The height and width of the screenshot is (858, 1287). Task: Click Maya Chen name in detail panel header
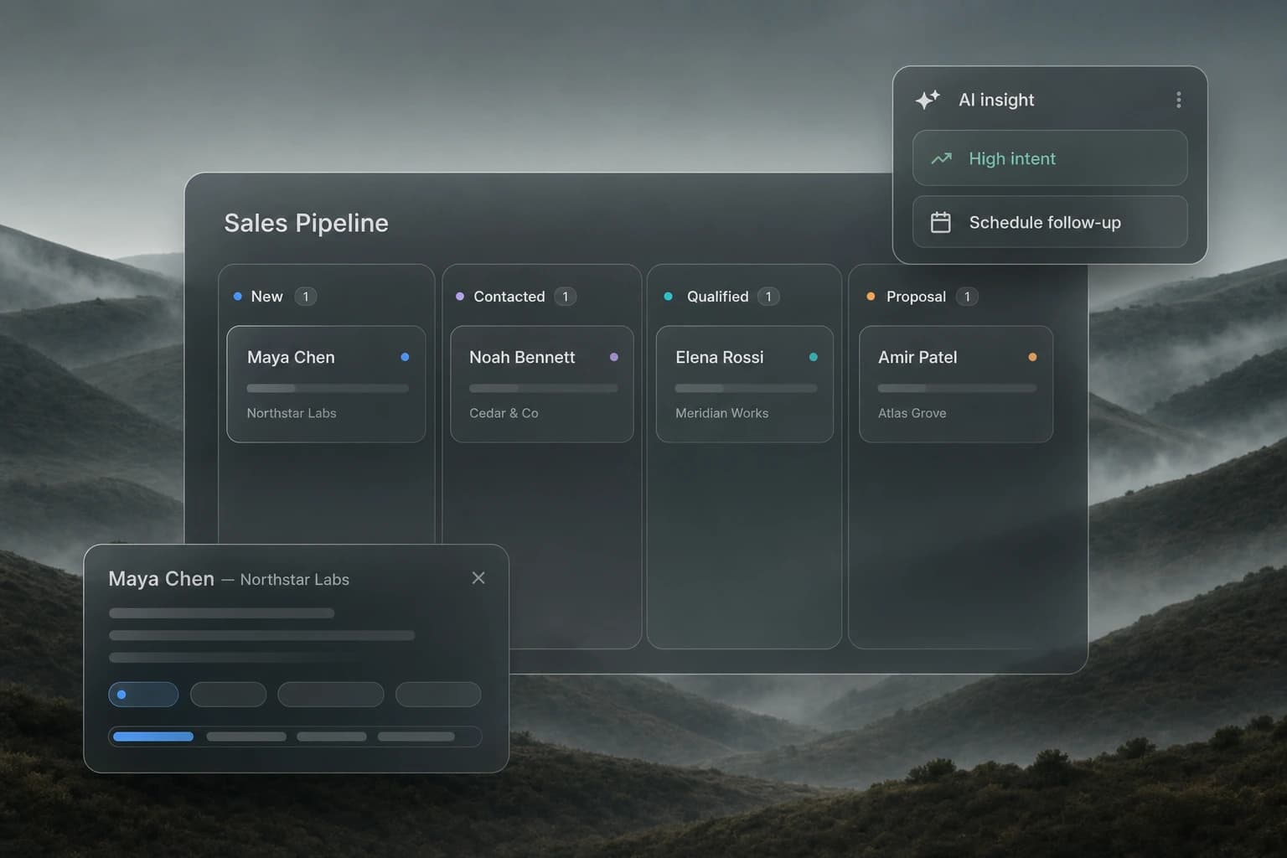point(162,579)
